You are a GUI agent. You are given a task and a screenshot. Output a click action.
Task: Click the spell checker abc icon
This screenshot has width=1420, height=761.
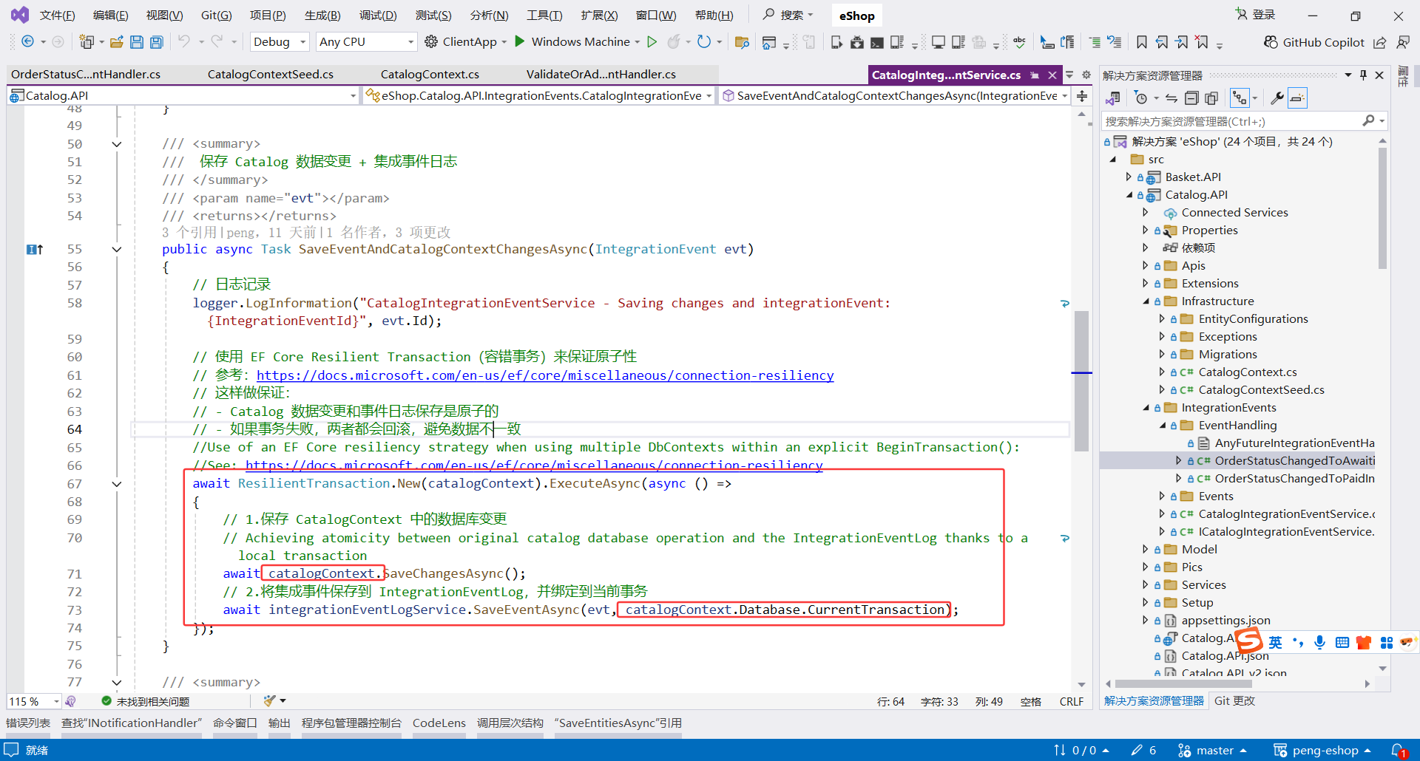click(1019, 42)
